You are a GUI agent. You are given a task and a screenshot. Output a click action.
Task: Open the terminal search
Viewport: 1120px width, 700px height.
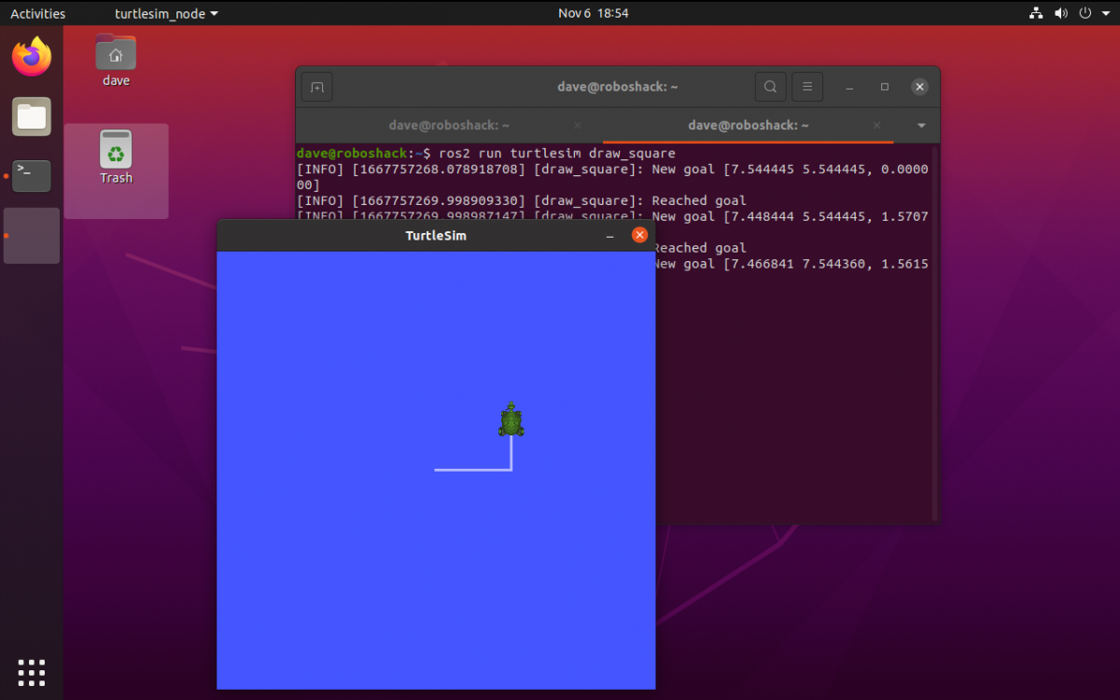770,86
